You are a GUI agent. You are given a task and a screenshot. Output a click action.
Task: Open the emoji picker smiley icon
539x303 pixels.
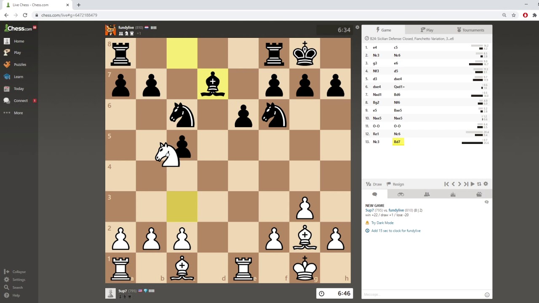tap(487, 295)
